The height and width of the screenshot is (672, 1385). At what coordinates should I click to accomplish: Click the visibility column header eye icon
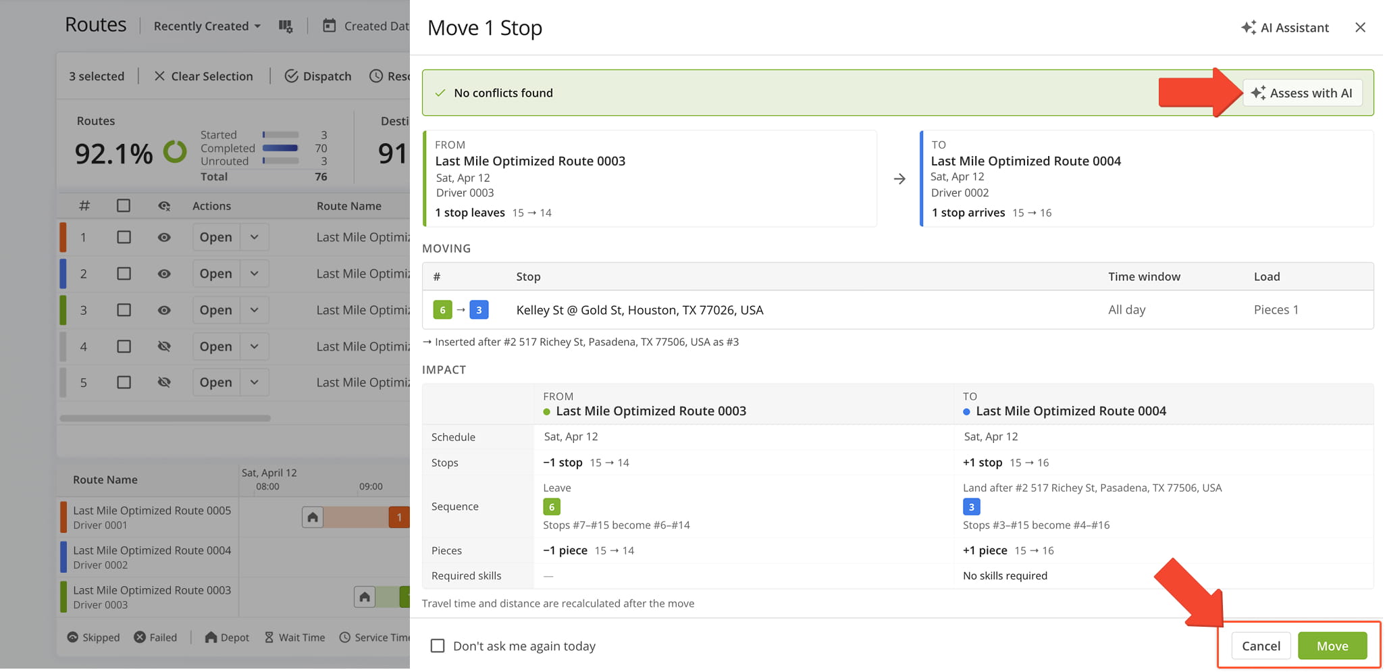click(164, 206)
